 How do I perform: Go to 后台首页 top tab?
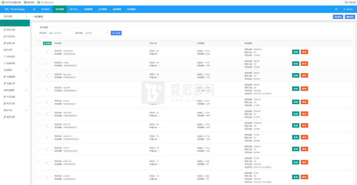pos(45,9)
